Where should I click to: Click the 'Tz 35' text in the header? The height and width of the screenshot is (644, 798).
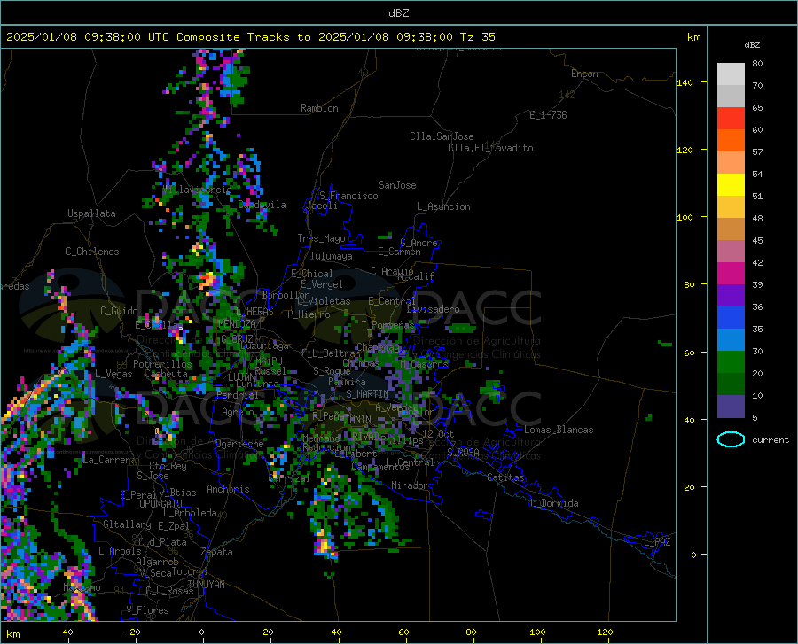tap(477, 37)
